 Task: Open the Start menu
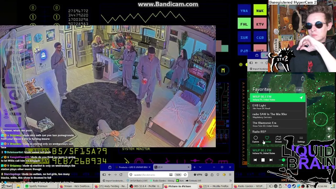[6, 186]
